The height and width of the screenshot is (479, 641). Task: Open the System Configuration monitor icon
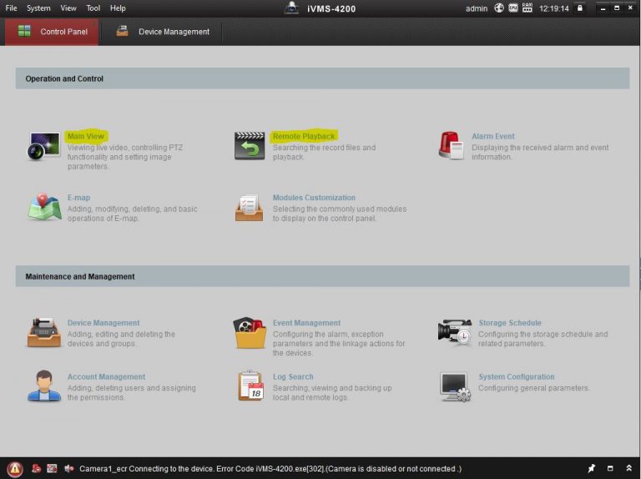(455, 386)
